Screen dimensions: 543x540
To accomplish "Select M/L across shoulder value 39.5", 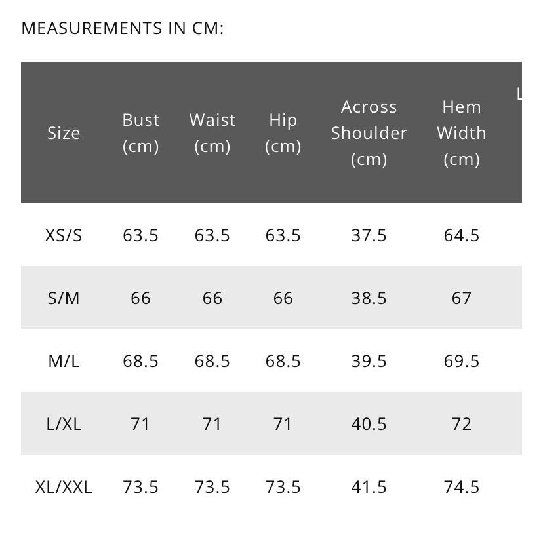I will (x=369, y=361).
